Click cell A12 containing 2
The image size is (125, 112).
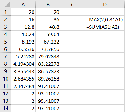pos(23,93)
